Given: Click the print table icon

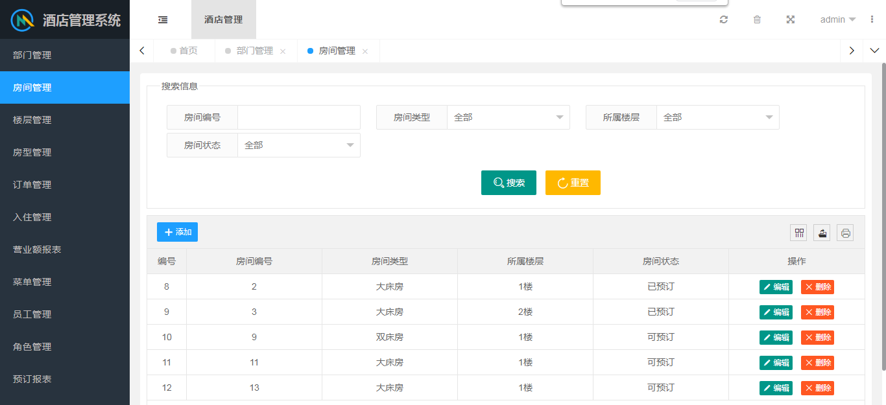Looking at the screenshot, I should [845, 233].
